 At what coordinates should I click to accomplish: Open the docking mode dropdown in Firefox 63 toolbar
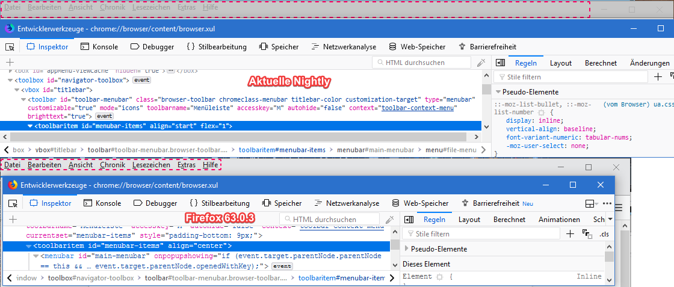[592, 203]
